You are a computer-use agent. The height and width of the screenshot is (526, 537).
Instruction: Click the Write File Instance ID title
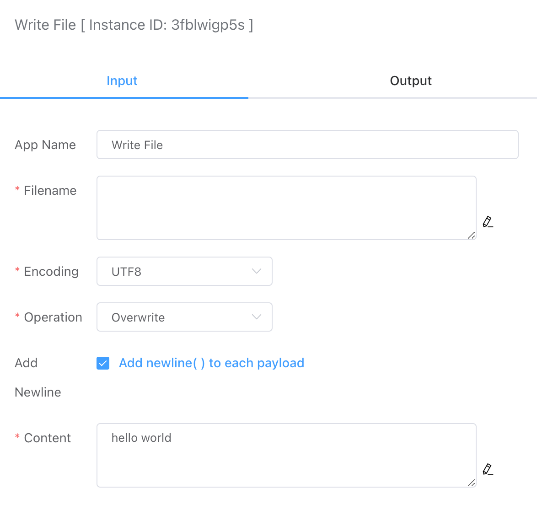[x=134, y=25]
